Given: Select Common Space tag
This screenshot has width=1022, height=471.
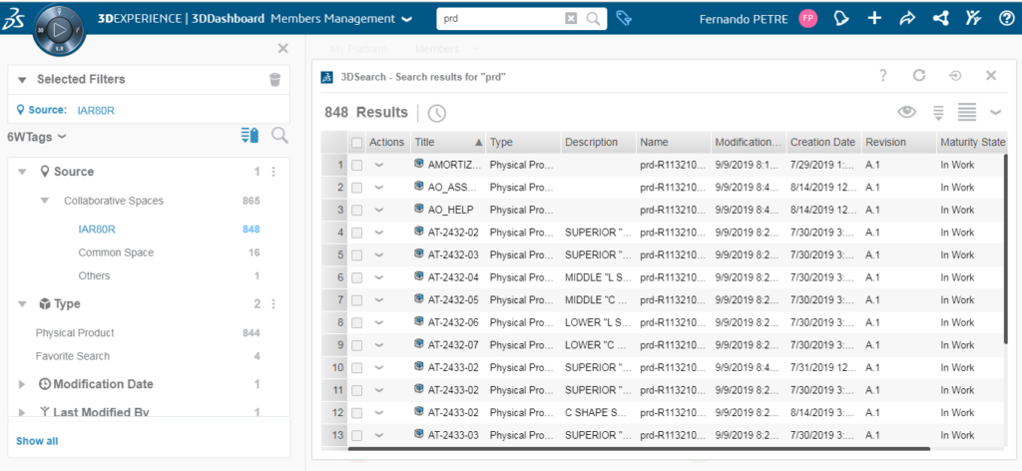Looking at the screenshot, I should point(116,252).
